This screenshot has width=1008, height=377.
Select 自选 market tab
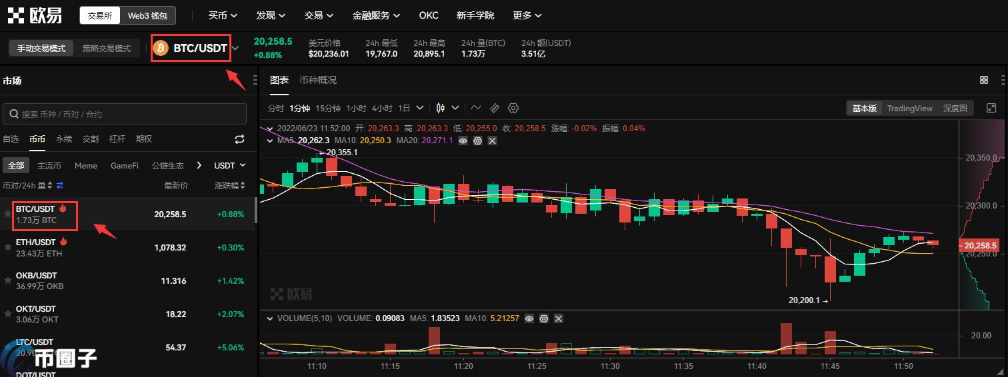(x=11, y=139)
